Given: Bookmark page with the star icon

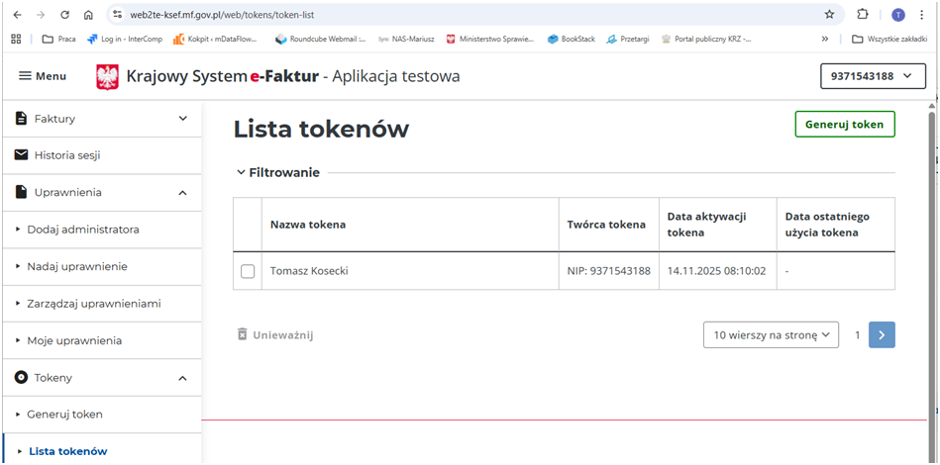Looking at the screenshot, I should (x=829, y=15).
